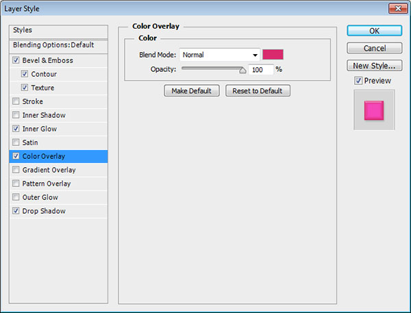Click the New Style... button
Viewport: 411px width, 313px height.
[x=374, y=66]
